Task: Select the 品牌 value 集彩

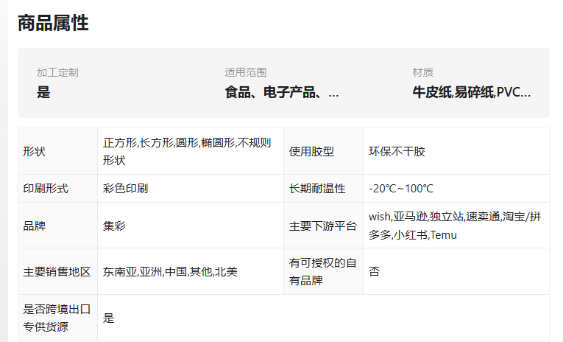Action: click(114, 226)
